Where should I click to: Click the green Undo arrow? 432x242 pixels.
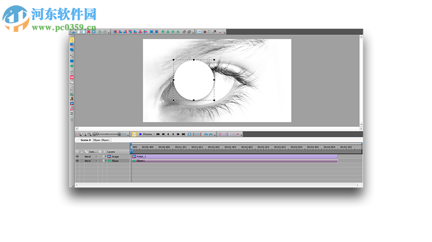pos(100,32)
